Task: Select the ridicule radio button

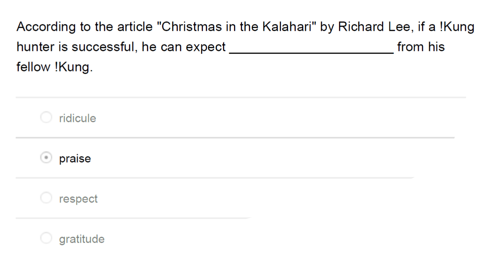Action: coord(46,117)
